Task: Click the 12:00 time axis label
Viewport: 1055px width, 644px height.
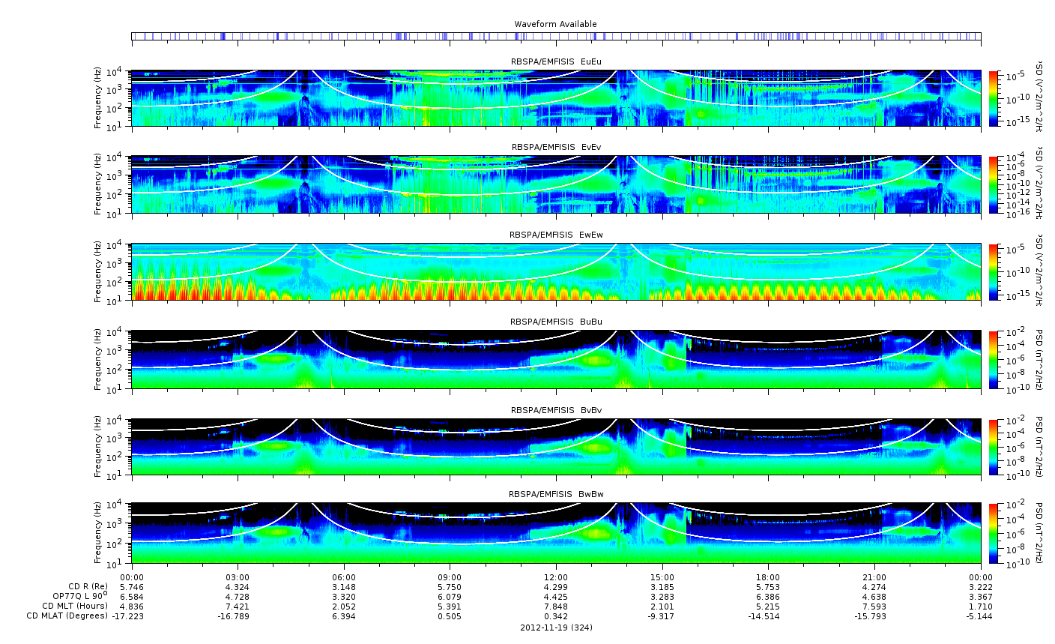Action: [556, 577]
